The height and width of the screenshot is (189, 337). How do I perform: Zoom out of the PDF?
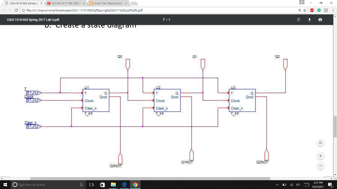coord(321,166)
